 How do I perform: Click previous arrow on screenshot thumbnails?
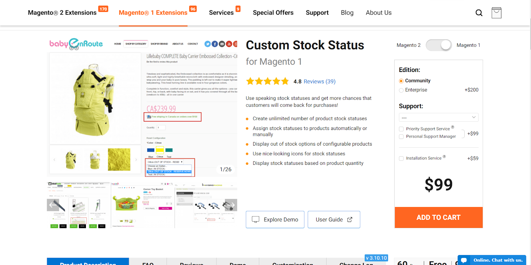tap(53, 205)
